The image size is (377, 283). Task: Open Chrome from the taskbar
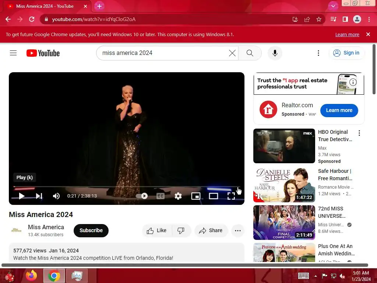tap(54, 276)
